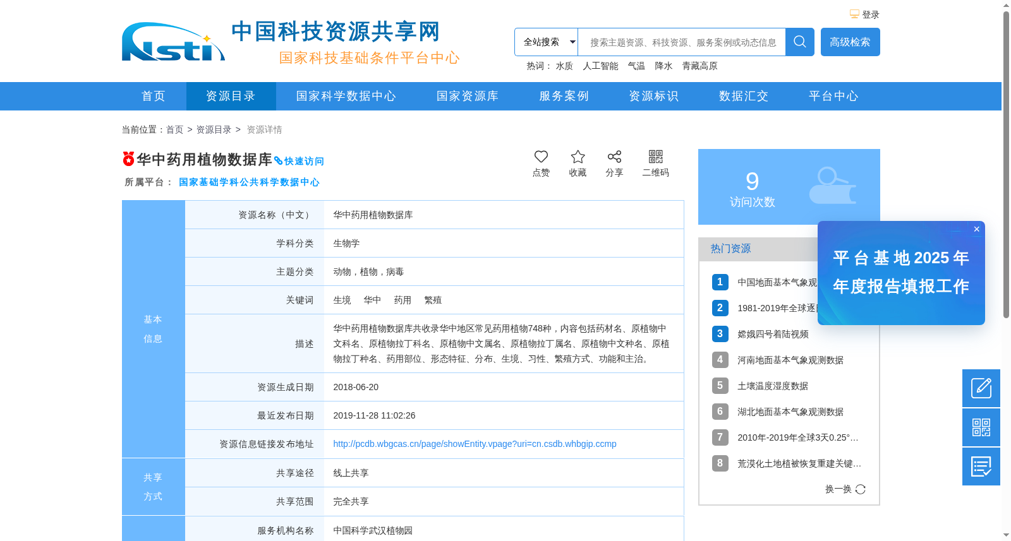1011x541 pixels.
Task: Open the floating edit/feedback pencil icon
Action: [x=981, y=388]
